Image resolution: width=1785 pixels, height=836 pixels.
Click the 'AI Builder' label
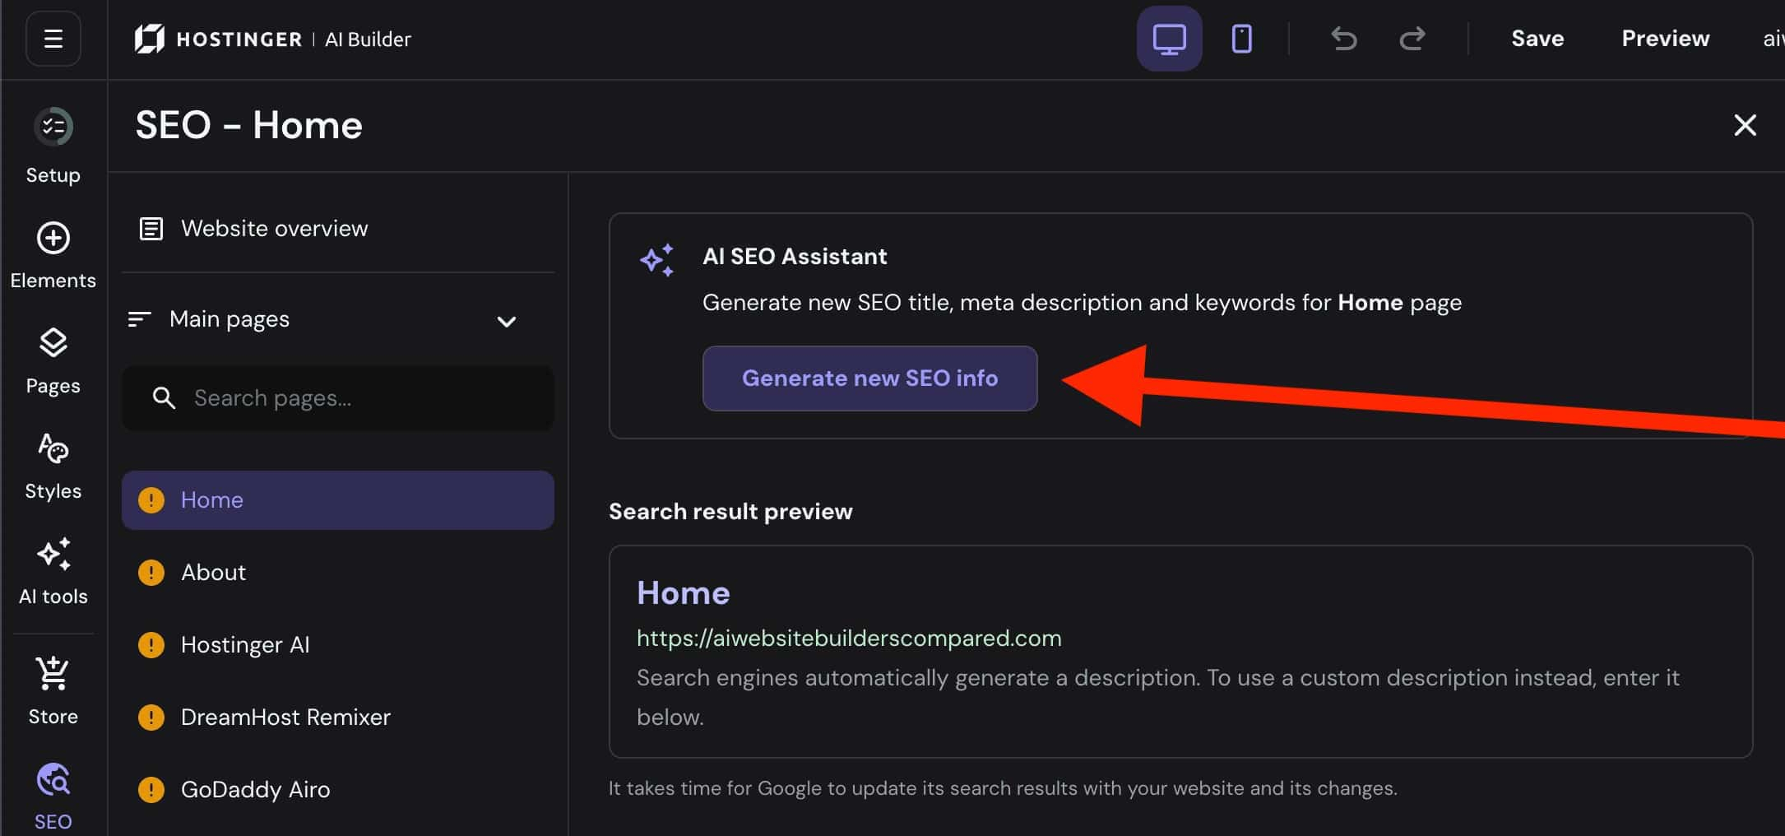tap(368, 39)
